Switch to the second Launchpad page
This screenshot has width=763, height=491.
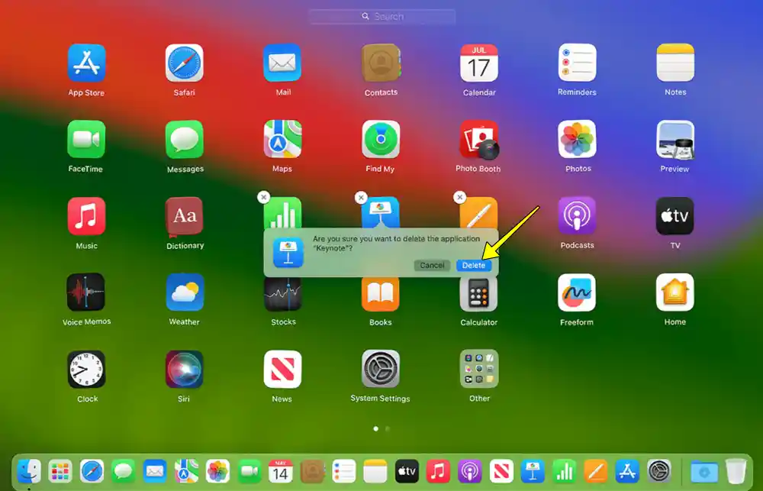pos(388,429)
